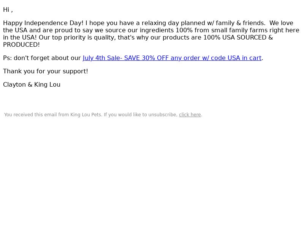Click the "Happy Independence Day!" phrase
Screen dimensions: 304x228
(43, 23)
